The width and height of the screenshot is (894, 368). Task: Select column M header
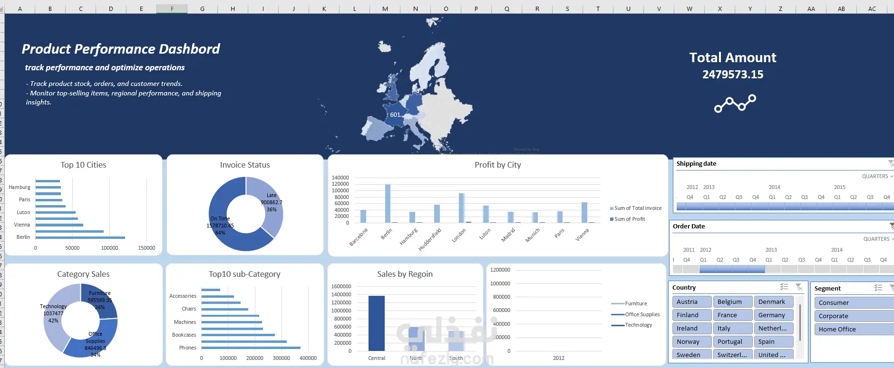pyautogui.click(x=385, y=9)
